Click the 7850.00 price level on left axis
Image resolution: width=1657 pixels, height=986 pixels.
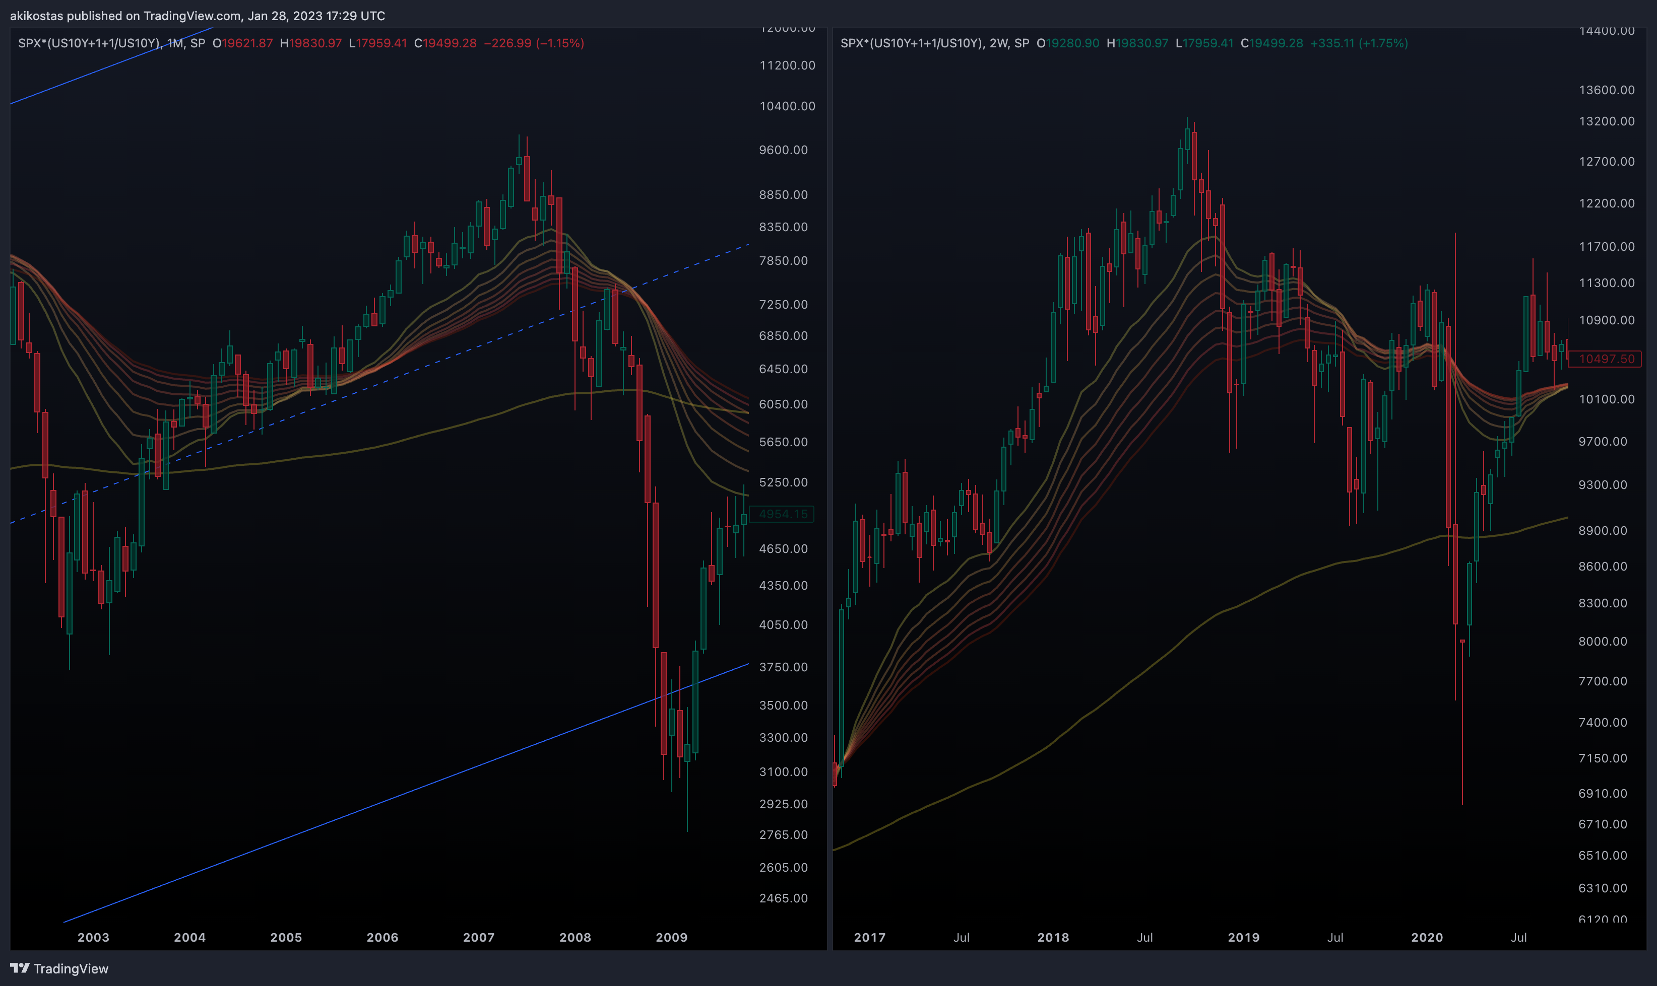pyautogui.click(x=783, y=260)
